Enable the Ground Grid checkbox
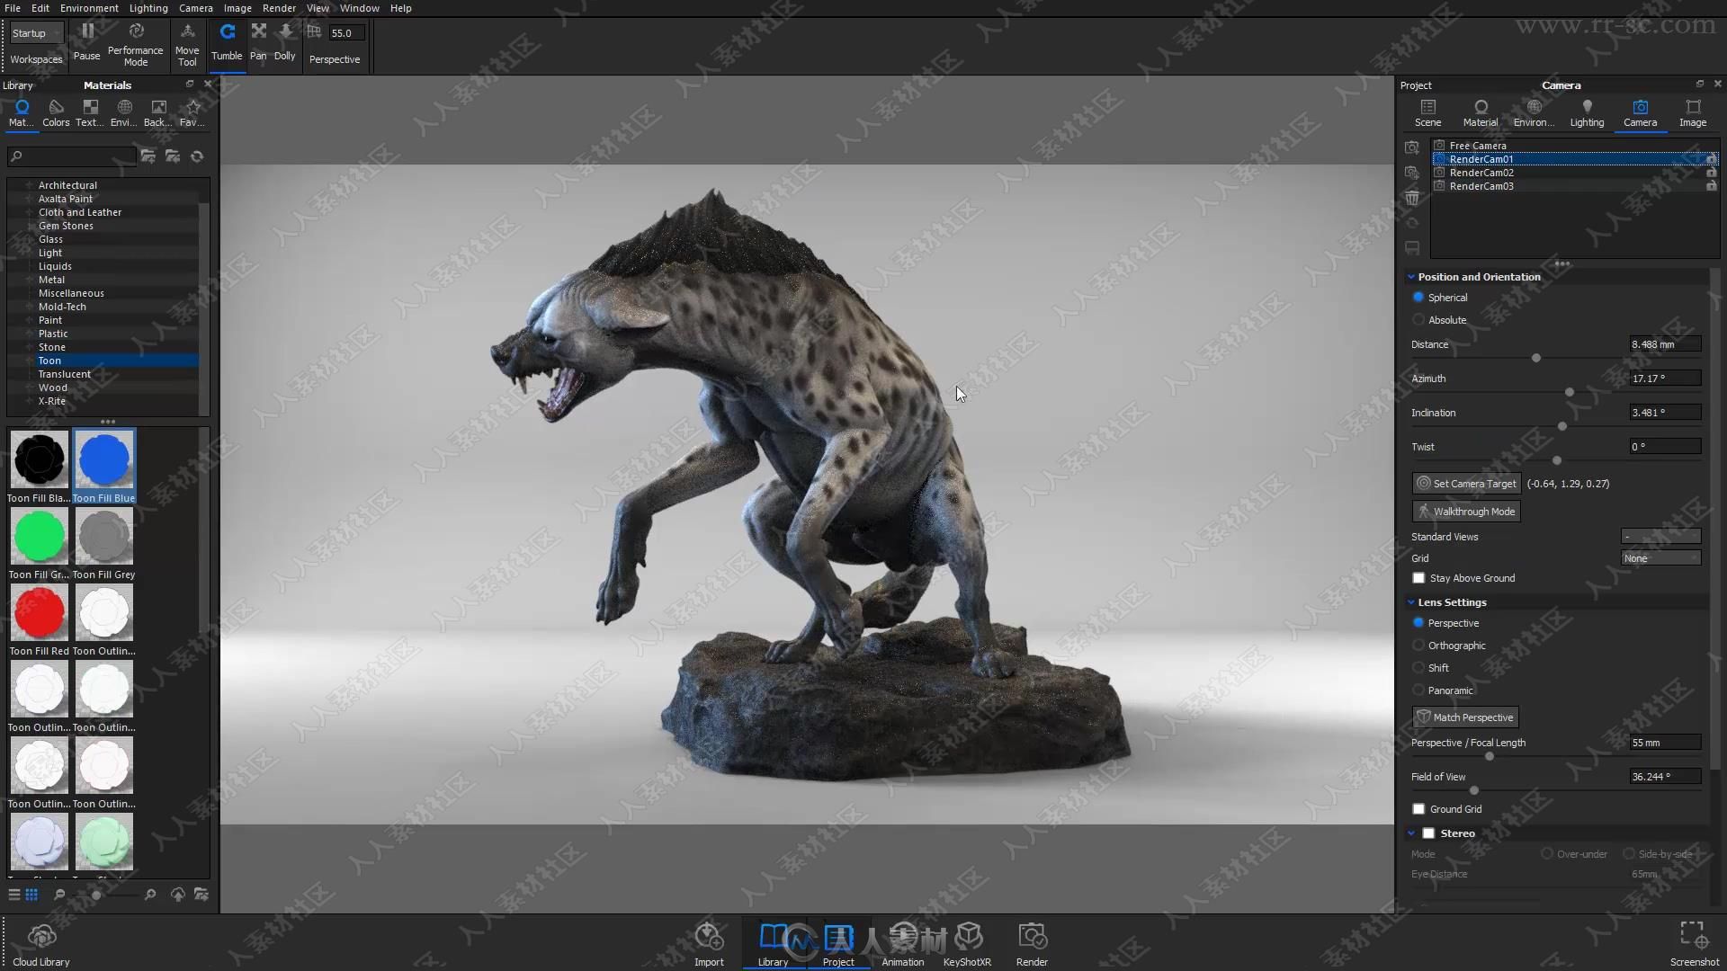Image resolution: width=1727 pixels, height=971 pixels. (1418, 809)
